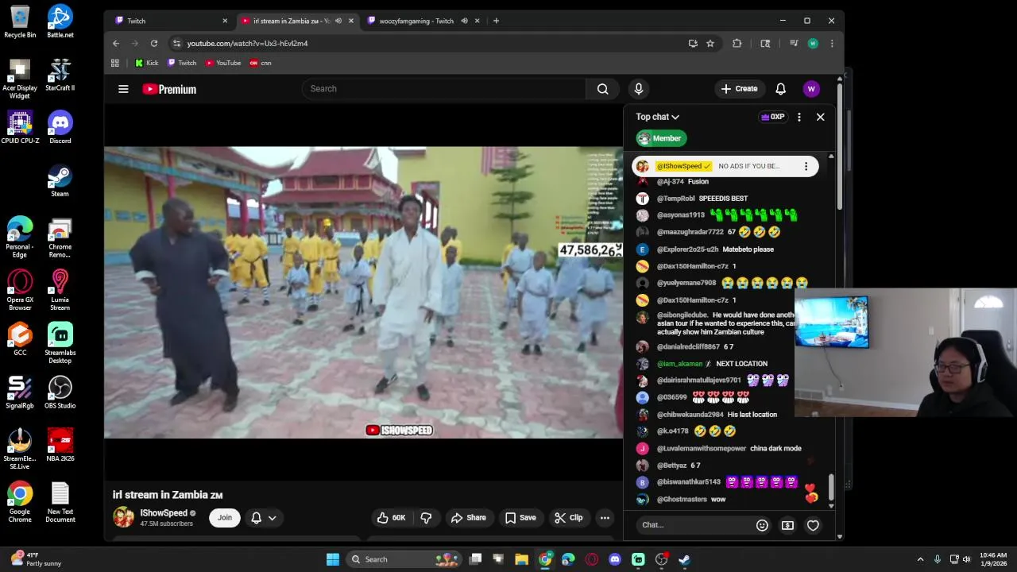
Task: Open the Kick bookmark
Action: (x=146, y=63)
